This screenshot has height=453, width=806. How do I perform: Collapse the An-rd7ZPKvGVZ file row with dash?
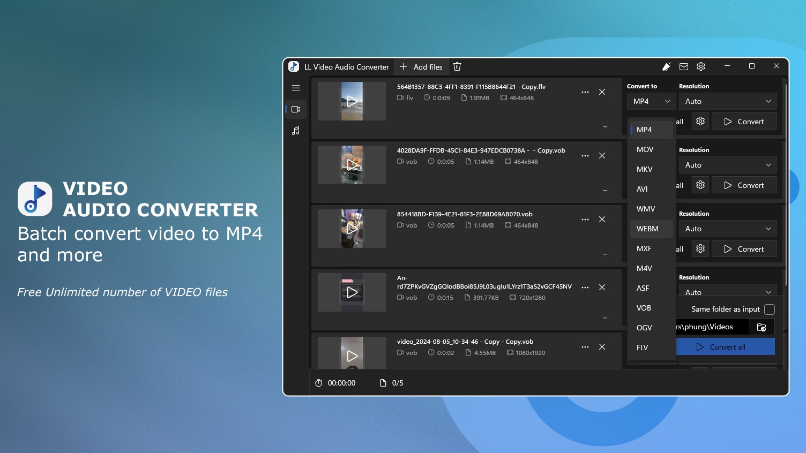605,318
